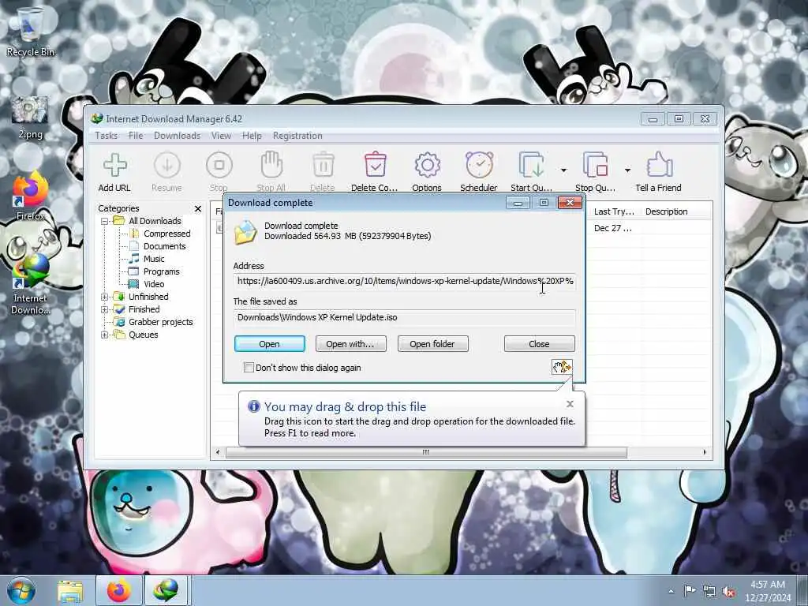Select the Video category

(x=154, y=284)
